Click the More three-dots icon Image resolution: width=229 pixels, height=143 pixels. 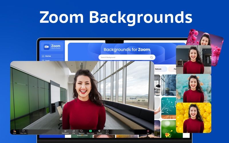pos(107,131)
